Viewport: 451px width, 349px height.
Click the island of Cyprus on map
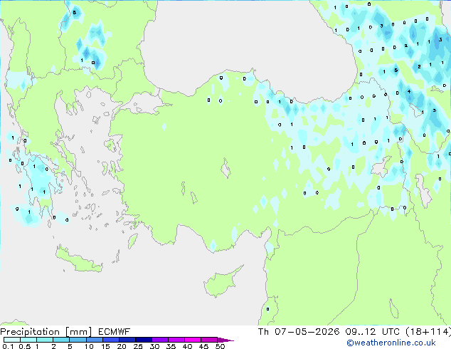point(221,282)
